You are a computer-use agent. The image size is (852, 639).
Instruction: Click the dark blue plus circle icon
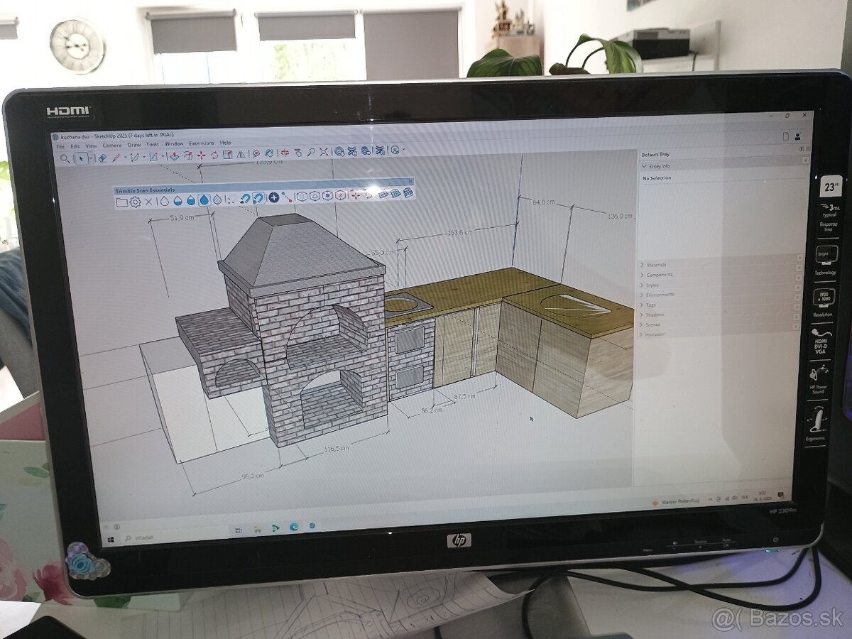tap(273, 198)
